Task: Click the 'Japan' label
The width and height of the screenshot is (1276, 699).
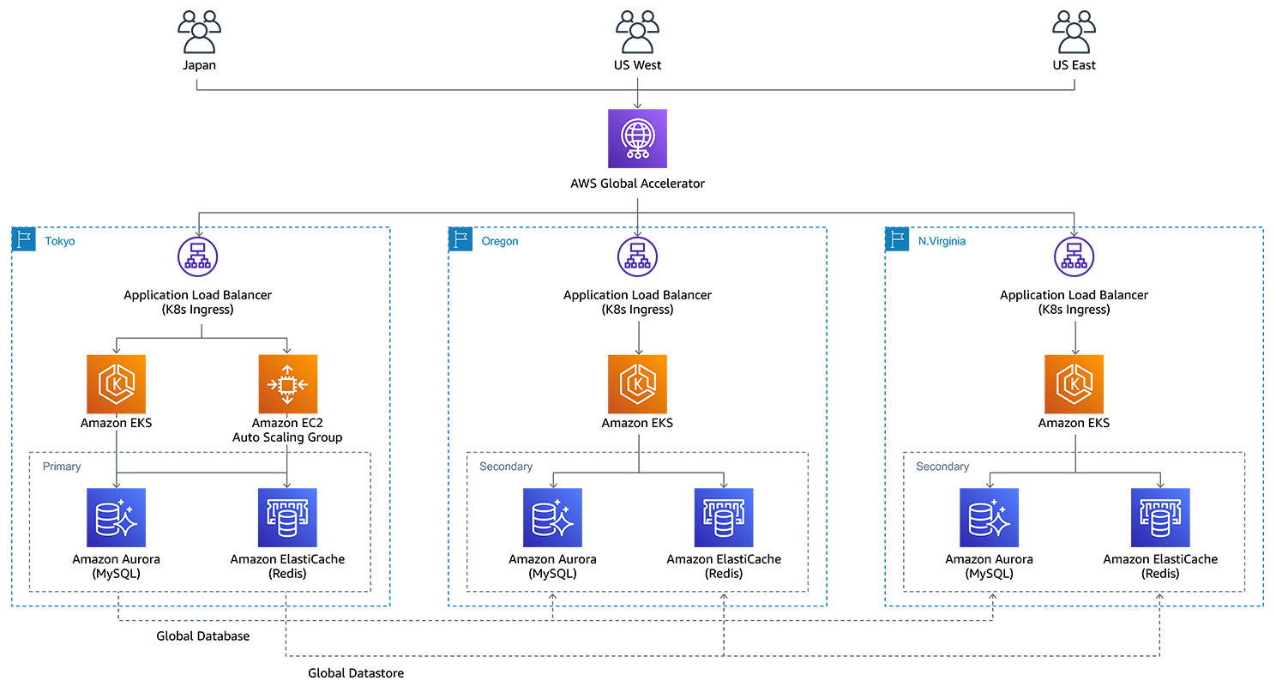Action: coord(199,65)
